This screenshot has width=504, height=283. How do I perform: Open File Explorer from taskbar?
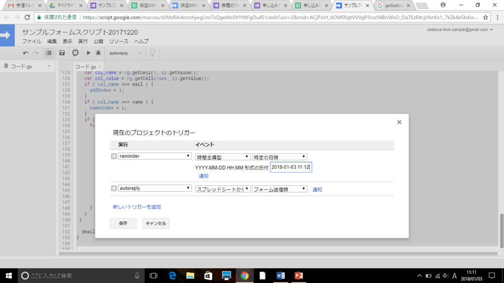(x=190, y=276)
